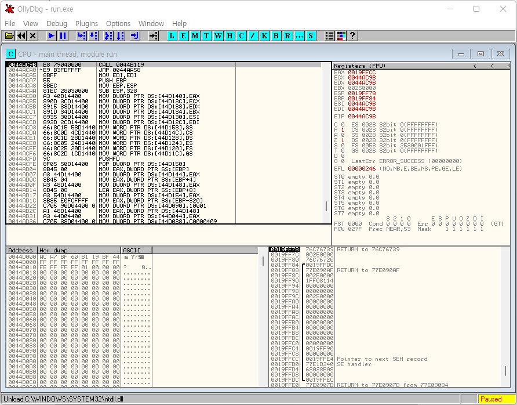
Task: Toggle the S flag value
Action: coord(342,146)
